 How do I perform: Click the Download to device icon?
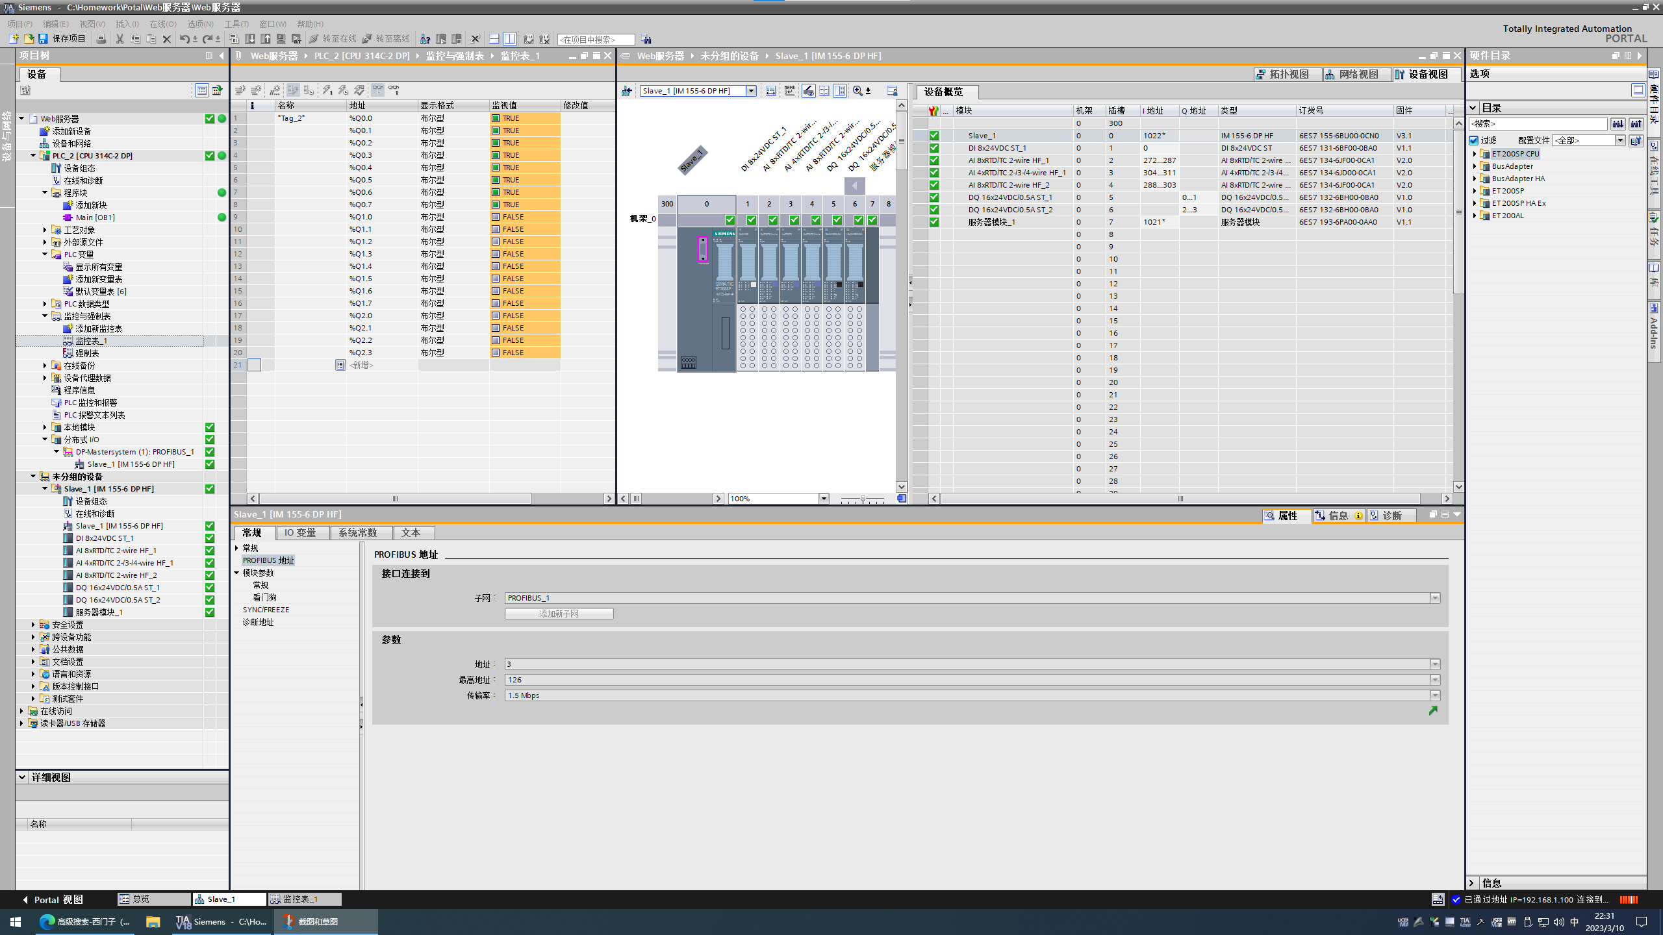pos(250,39)
